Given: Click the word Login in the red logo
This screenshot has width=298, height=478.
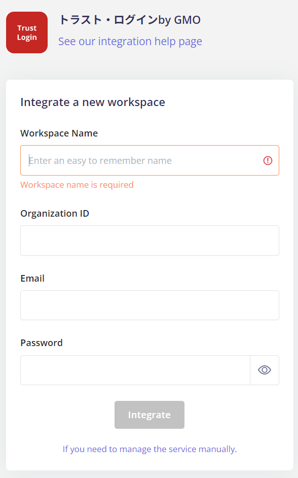Looking at the screenshot, I should pyautogui.click(x=27, y=38).
